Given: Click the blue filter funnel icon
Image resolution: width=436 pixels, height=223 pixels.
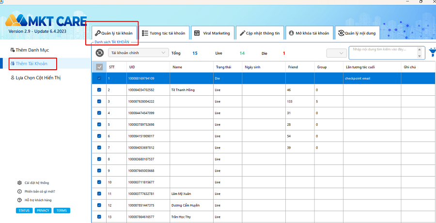Looking at the screenshot, I should click(x=433, y=52).
